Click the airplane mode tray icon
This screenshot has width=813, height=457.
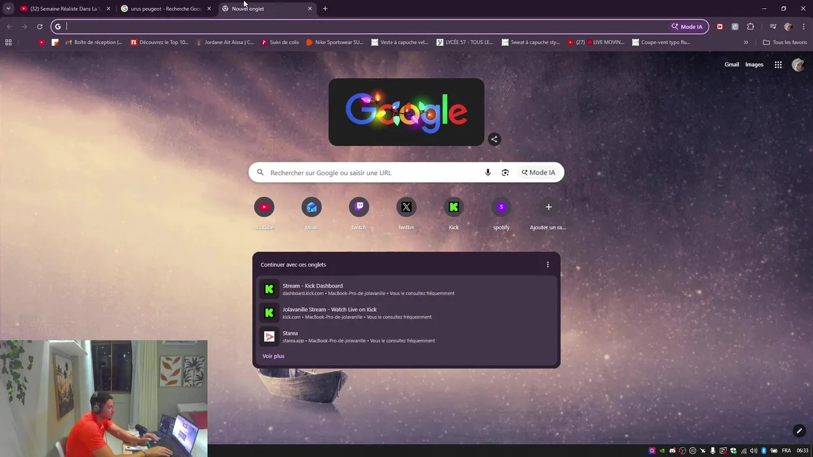(x=703, y=451)
